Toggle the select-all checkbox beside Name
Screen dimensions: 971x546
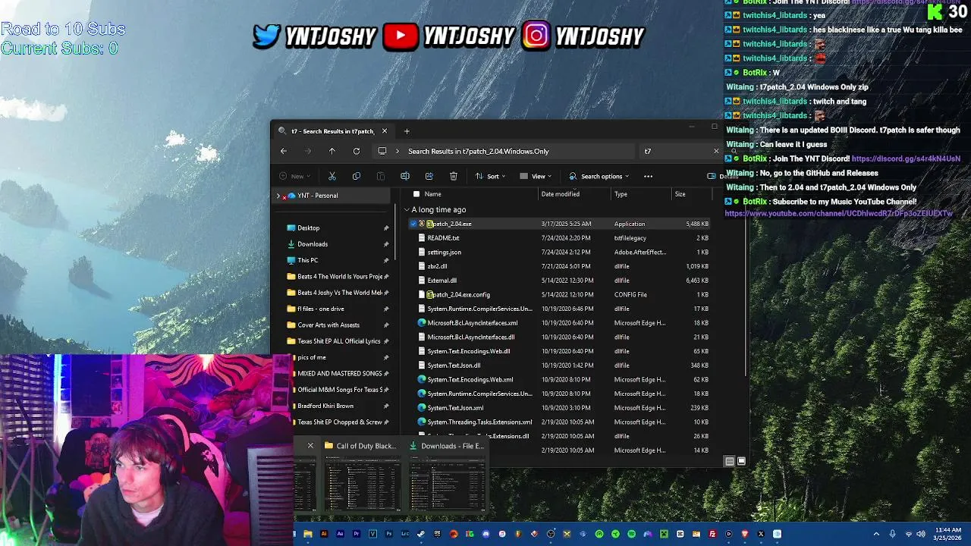(416, 194)
